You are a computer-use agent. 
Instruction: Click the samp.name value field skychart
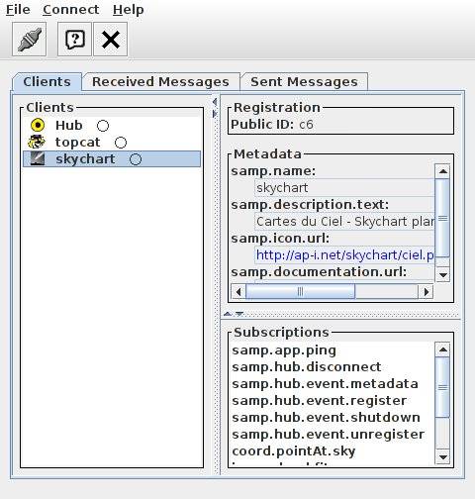[344, 188]
